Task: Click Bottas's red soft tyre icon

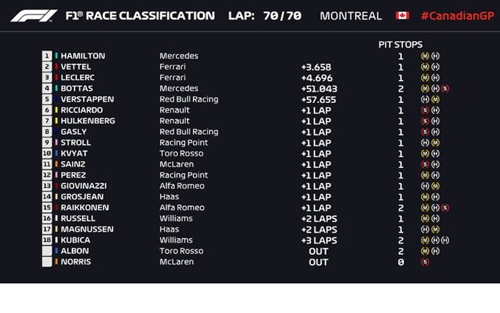Action: (445, 88)
